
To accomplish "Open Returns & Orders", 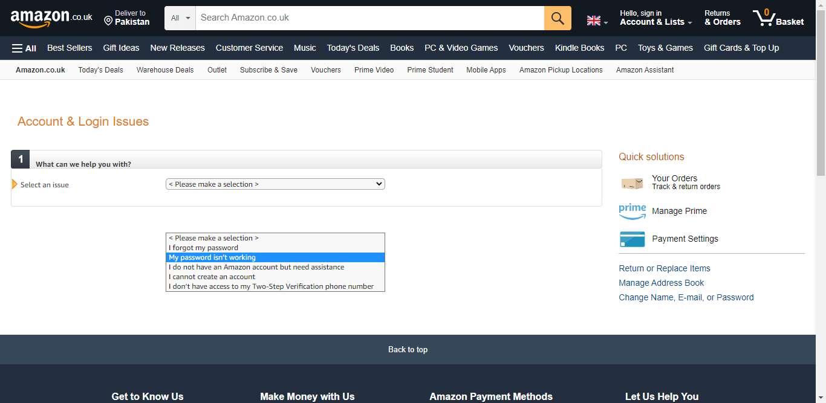I will 723,18.
